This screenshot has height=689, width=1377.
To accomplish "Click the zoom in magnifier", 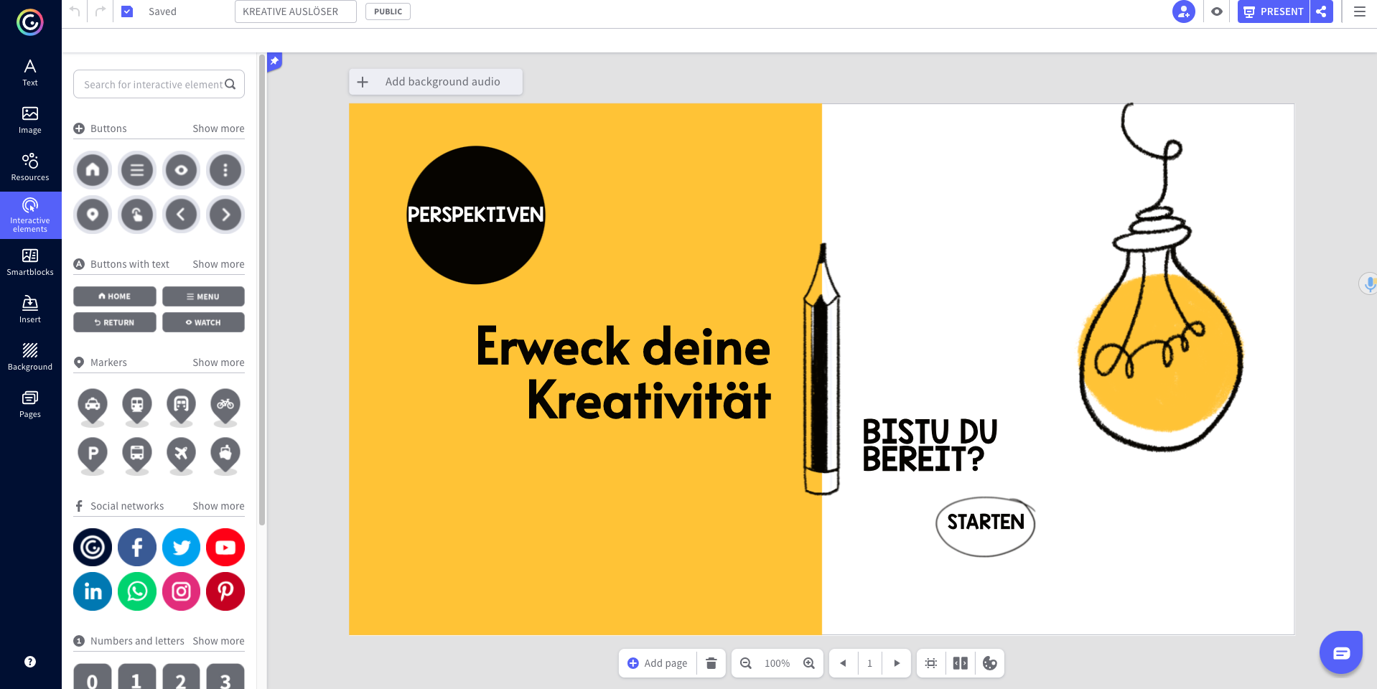I will pos(809,663).
